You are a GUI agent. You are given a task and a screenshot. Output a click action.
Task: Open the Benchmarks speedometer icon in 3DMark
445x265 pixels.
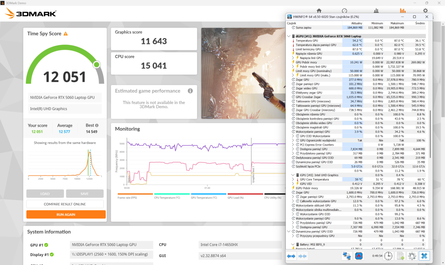tap(344, 11)
